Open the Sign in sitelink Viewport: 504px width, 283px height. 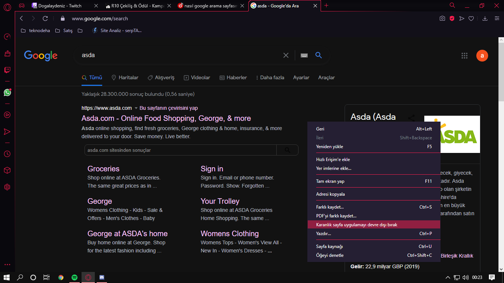212,169
